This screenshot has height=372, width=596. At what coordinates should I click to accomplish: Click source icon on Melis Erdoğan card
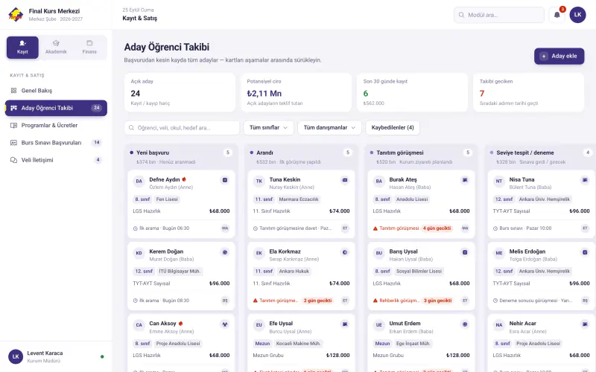pyautogui.click(x=585, y=252)
